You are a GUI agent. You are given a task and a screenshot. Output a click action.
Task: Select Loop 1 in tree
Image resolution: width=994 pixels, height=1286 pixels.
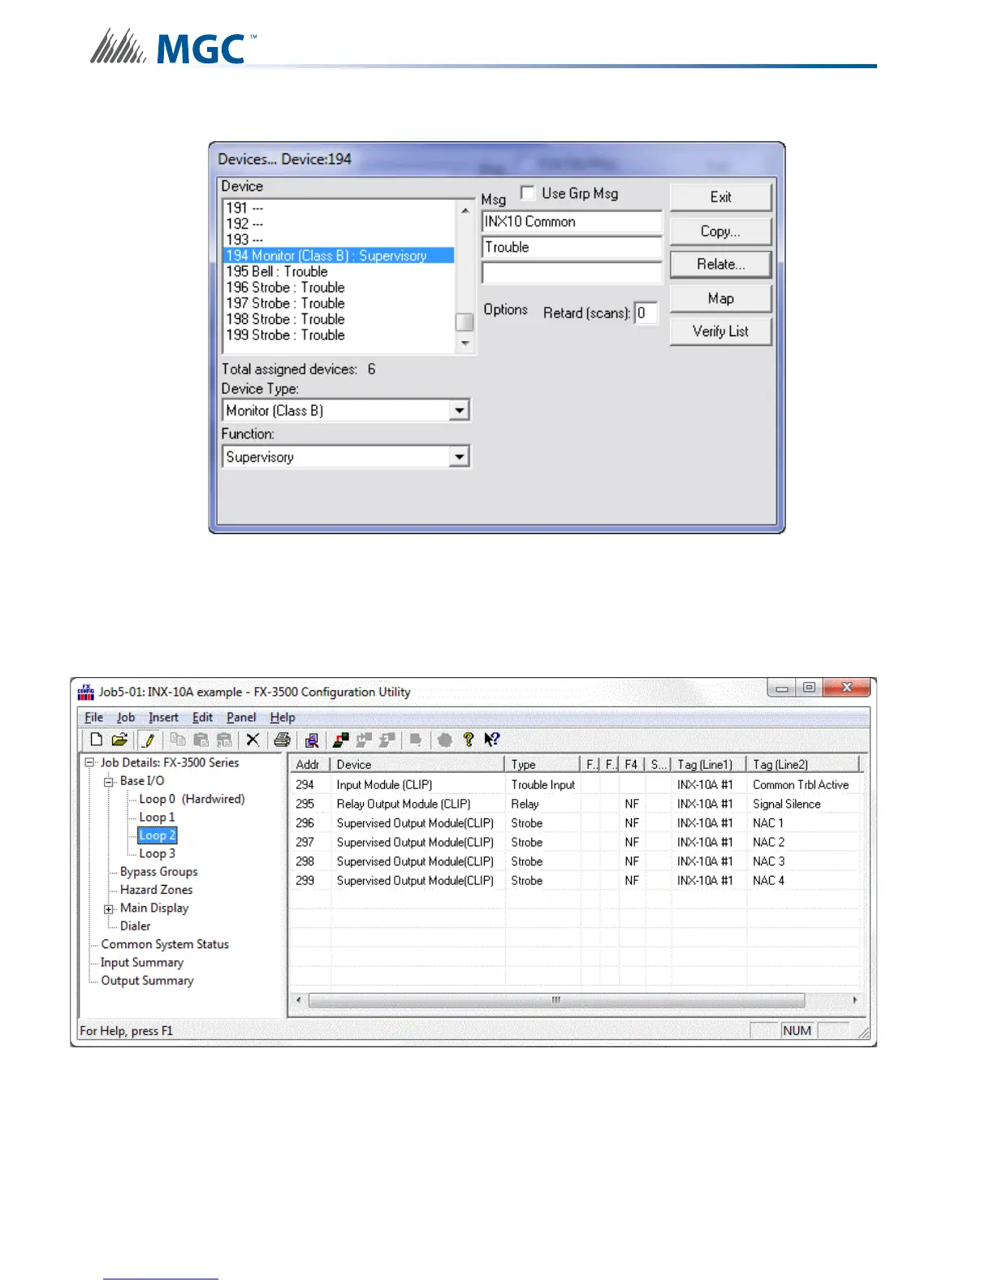[x=157, y=818]
